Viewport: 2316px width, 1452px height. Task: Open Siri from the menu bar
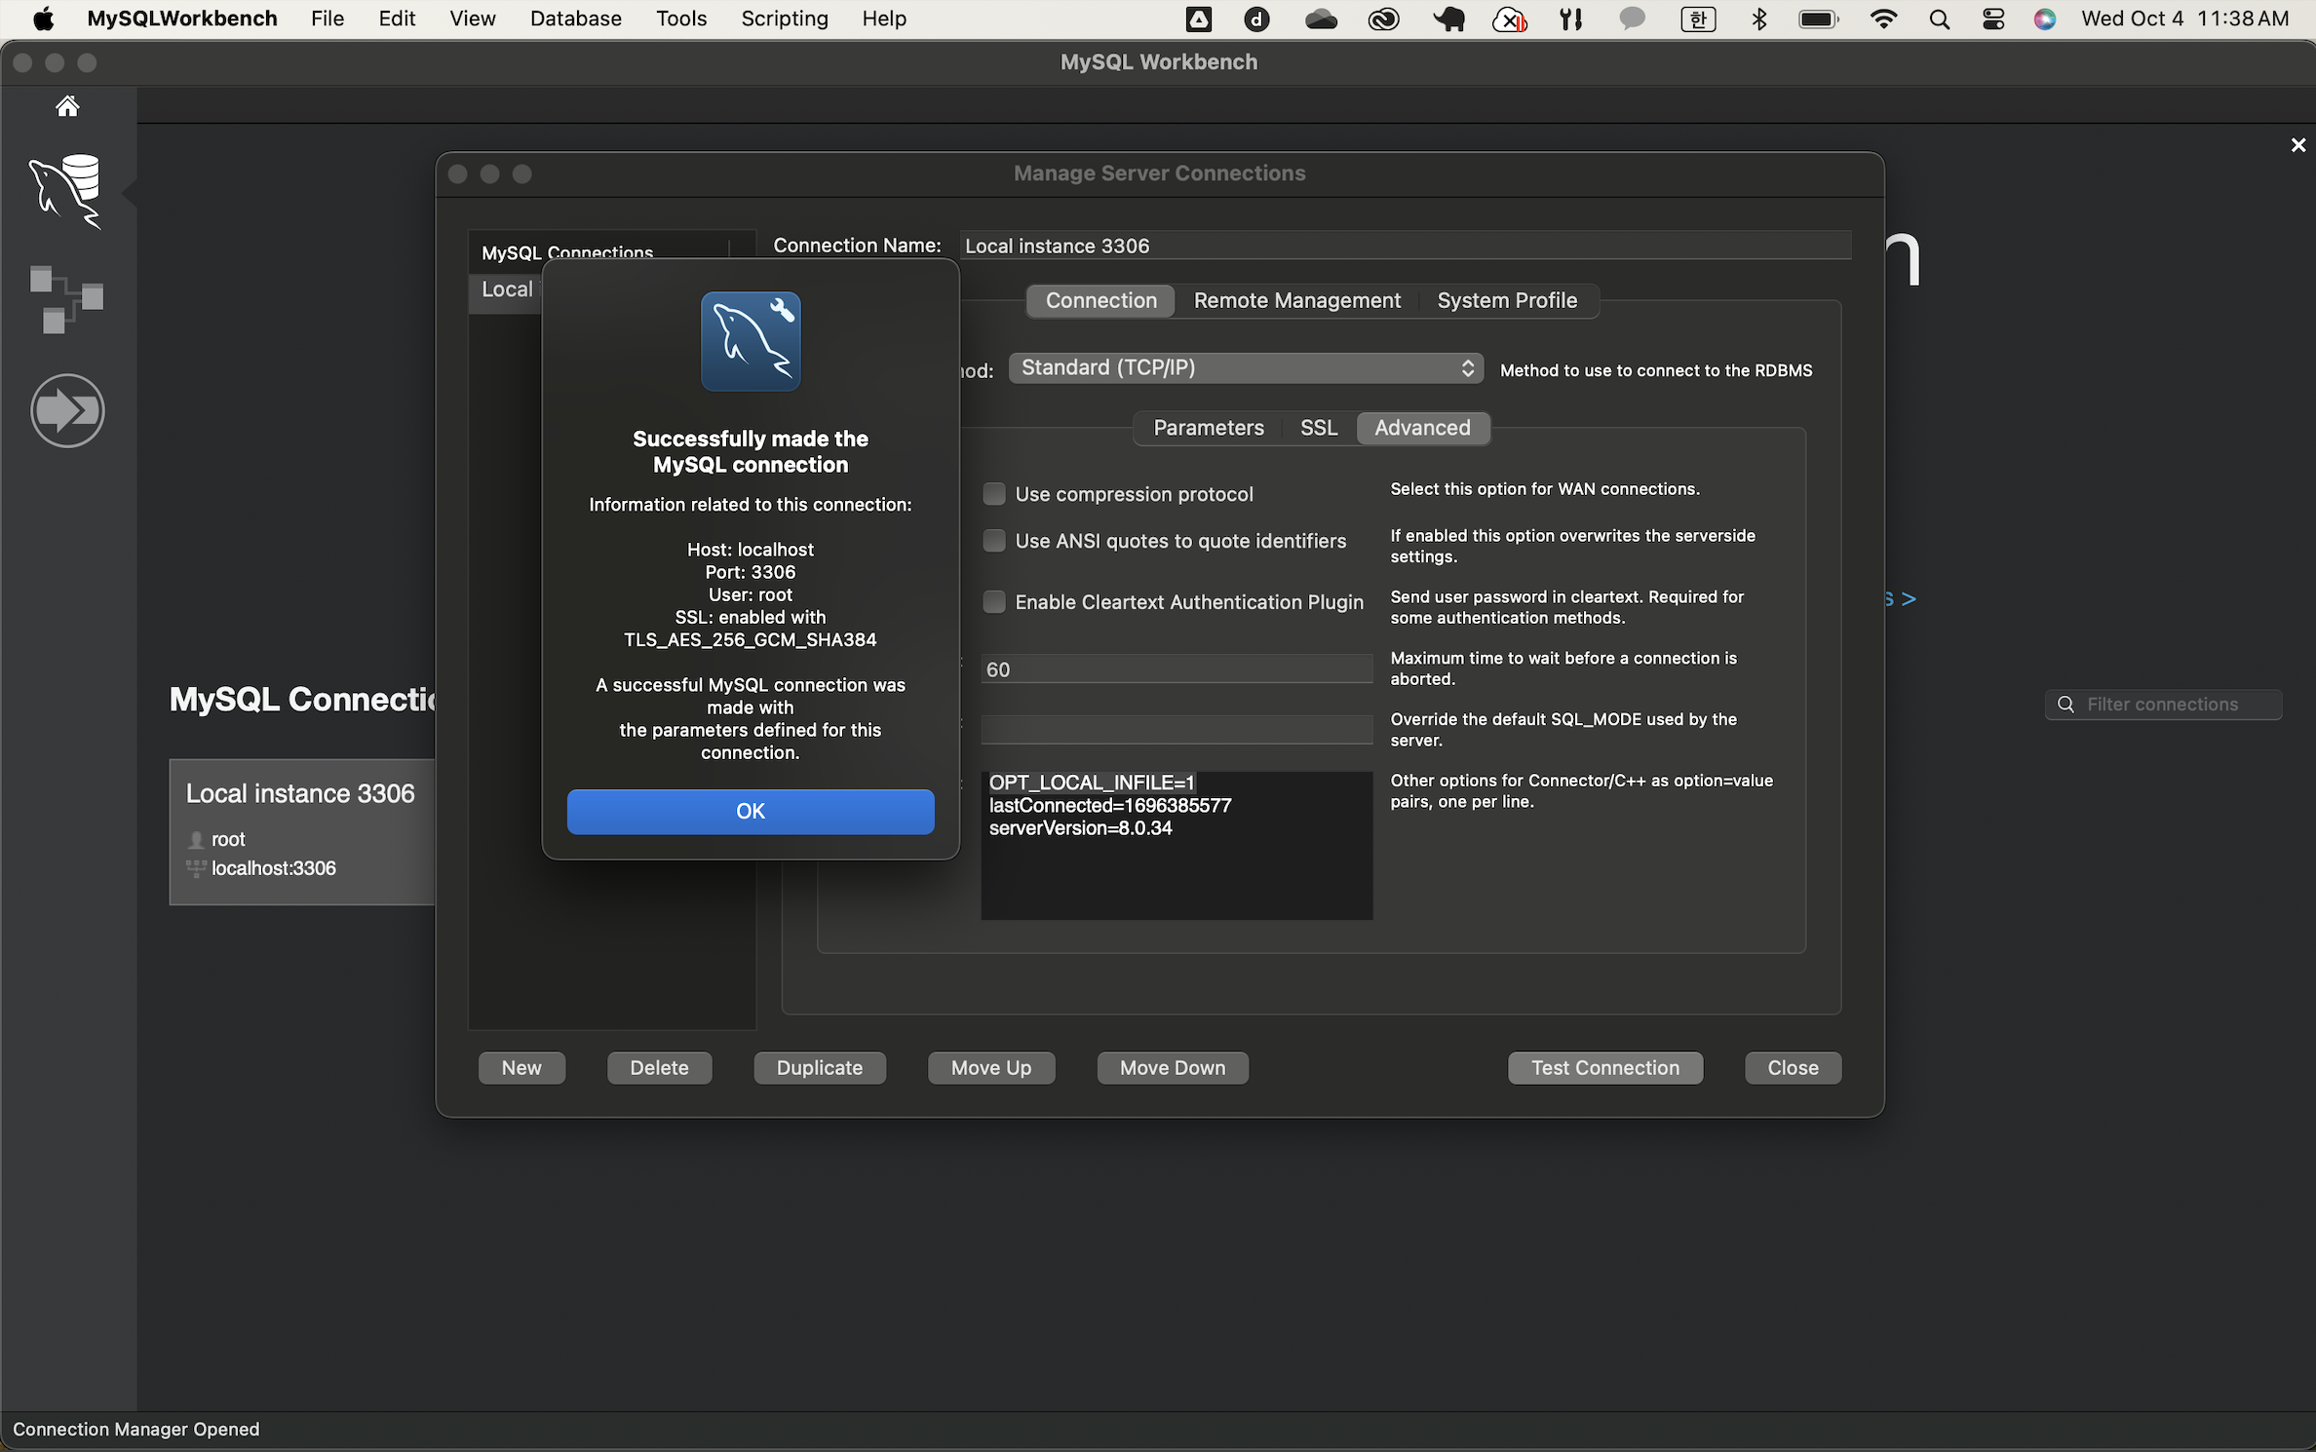tap(2045, 19)
